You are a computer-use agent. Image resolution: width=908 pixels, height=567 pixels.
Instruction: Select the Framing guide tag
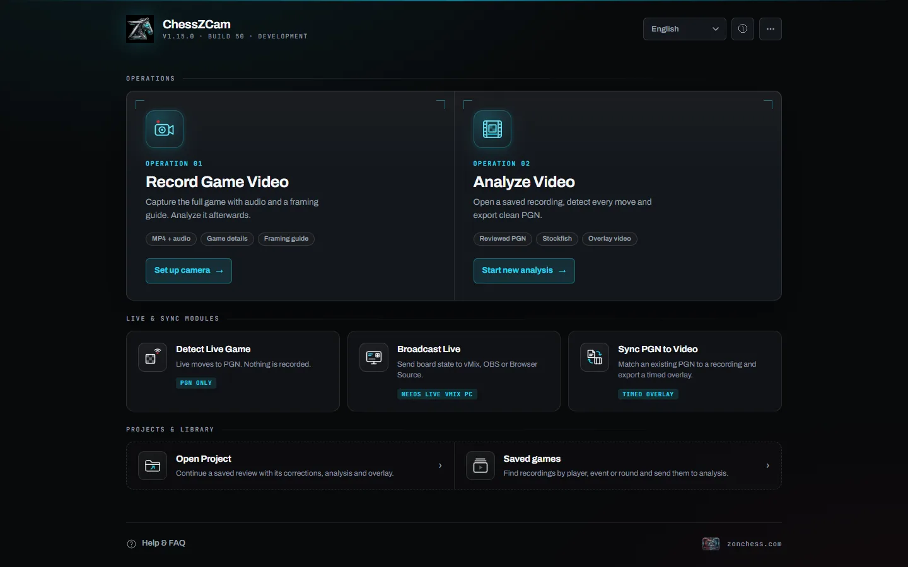[x=286, y=239]
